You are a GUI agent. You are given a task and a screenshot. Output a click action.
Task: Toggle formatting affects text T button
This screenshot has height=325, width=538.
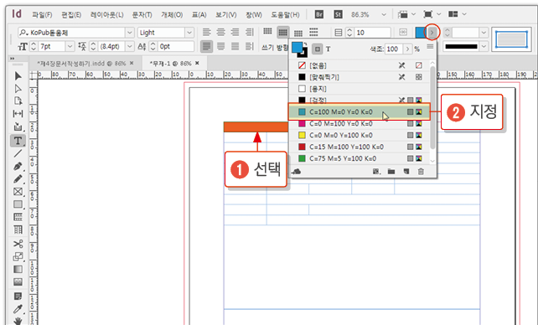(x=328, y=49)
